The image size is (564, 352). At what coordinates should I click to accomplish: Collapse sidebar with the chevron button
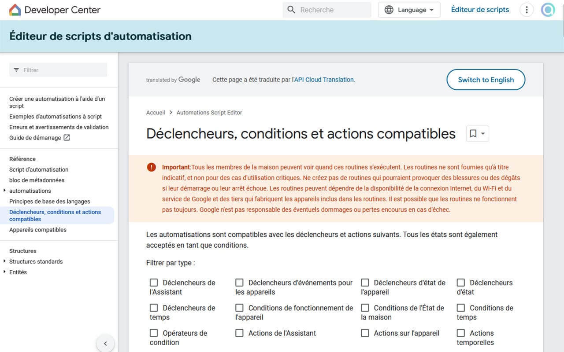click(105, 344)
